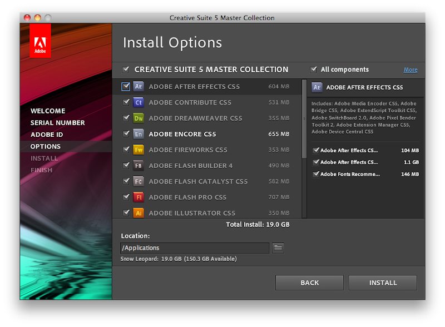Image resolution: width=445 pixels, height=327 pixels.
Task: Uncheck Adobe Flash Catalyst CS5 checkbox
Action: (x=126, y=181)
